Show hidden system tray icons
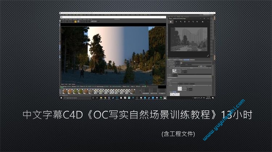The width and height of the screenshot is (272, 152). [193, 98]
